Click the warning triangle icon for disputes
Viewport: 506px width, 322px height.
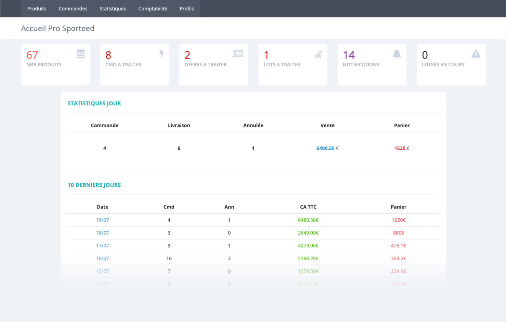click(476, 54)
